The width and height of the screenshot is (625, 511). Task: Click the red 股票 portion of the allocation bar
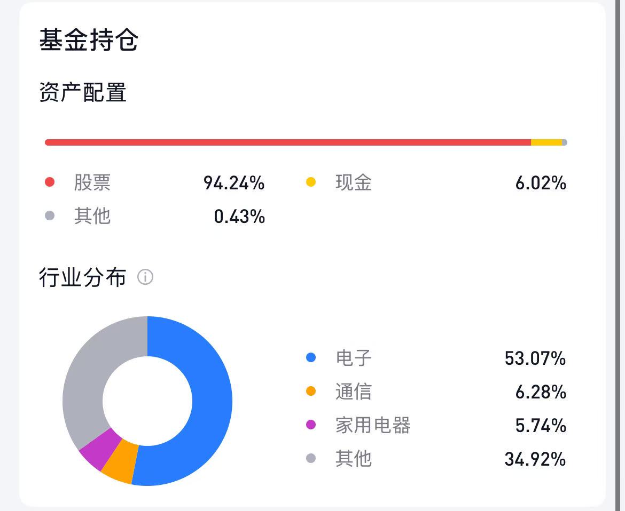[x=288, y=142]
